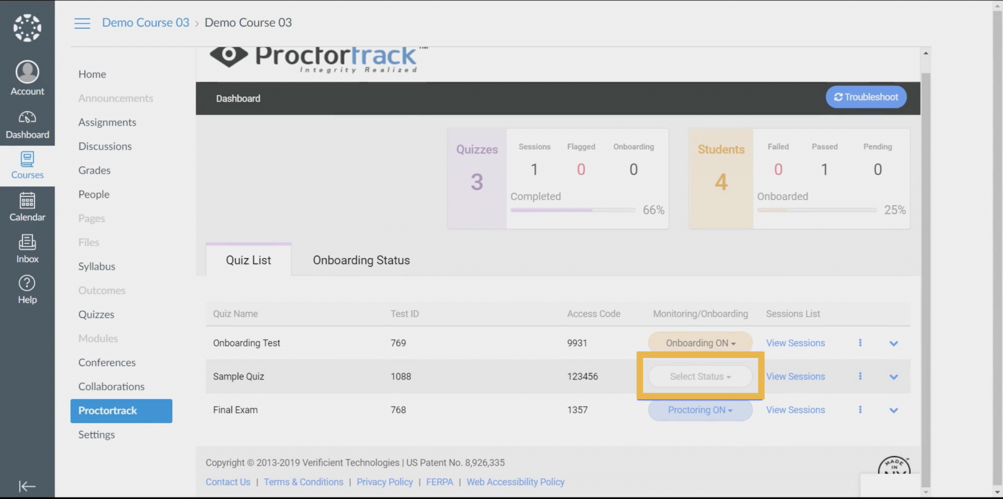Open the Contact Us footer link

(228, 481)
